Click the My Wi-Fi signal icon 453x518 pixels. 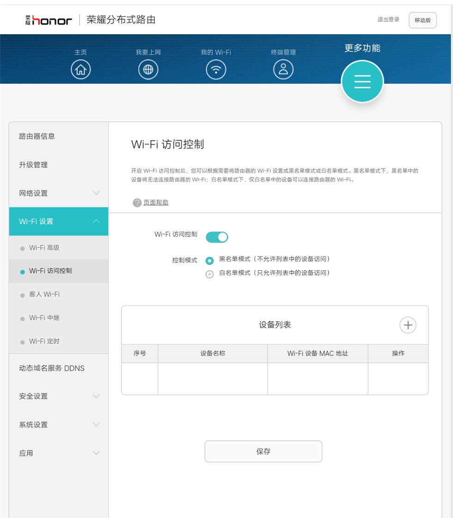(215, 70)
